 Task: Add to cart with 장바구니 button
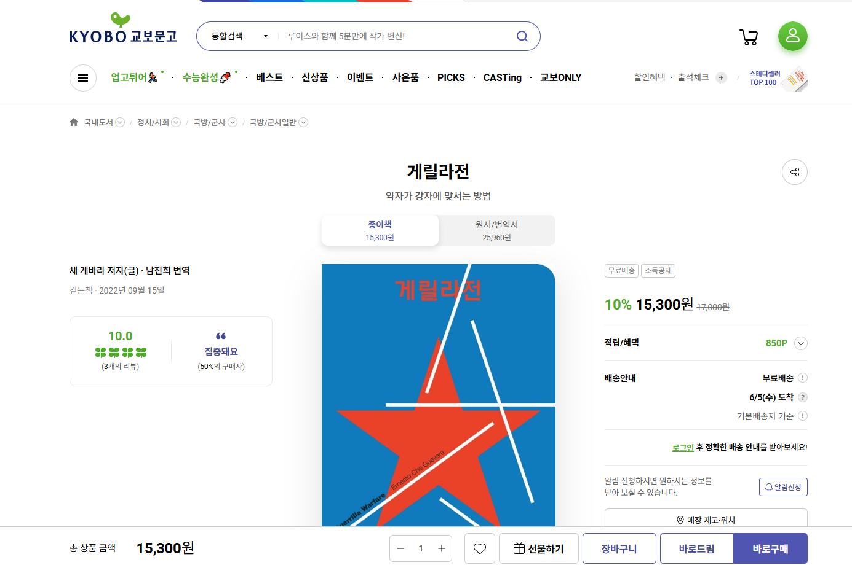[619, 548]
